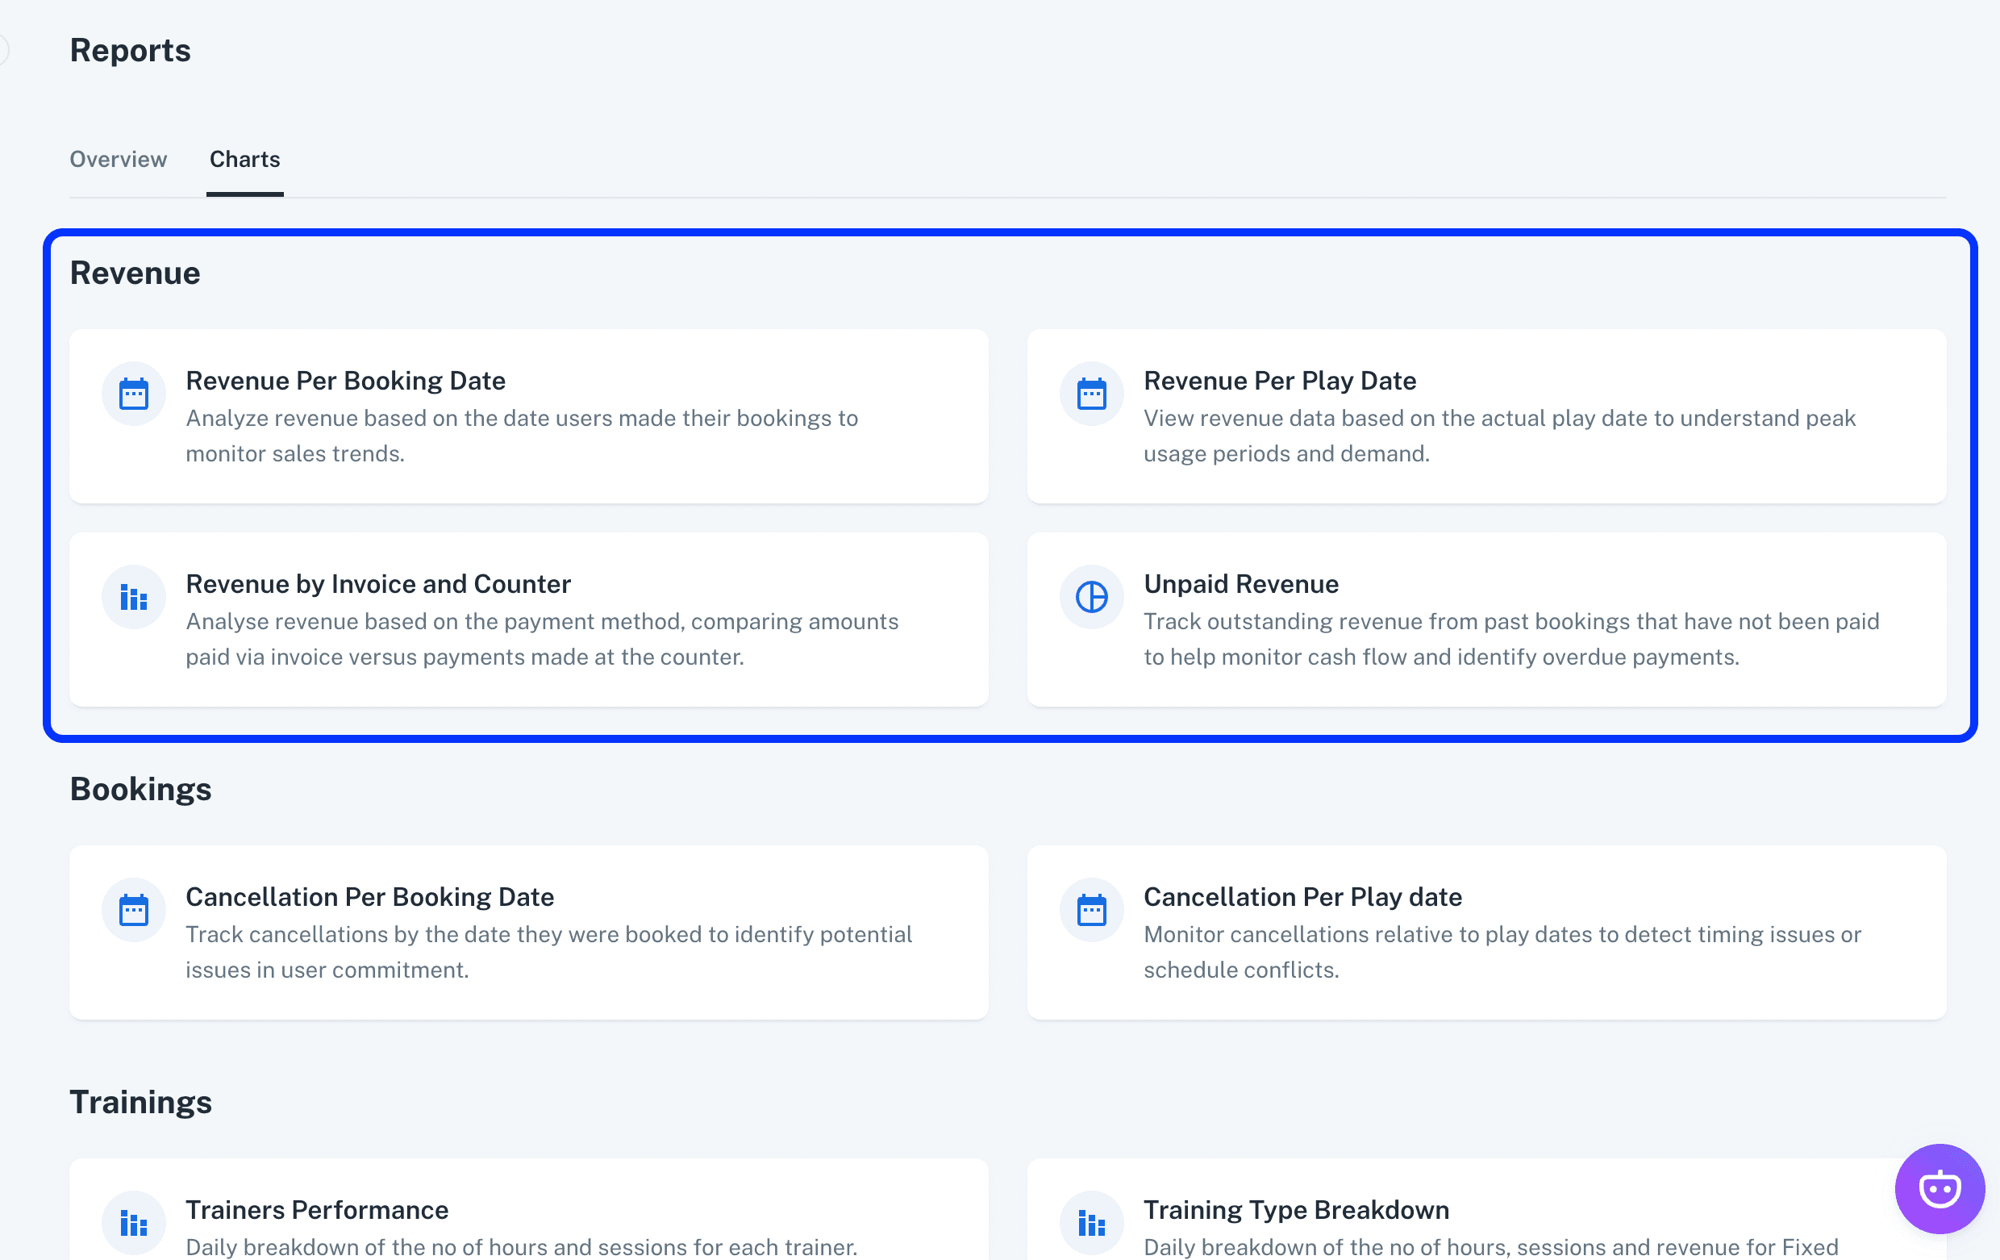2000x1260 pixels.
Task: Click bar chart icon for Revenue by Invoice
Action: [x=134, y=597]
